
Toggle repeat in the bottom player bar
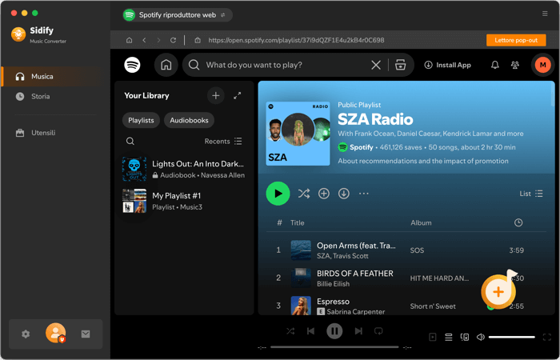click(378, 331)
